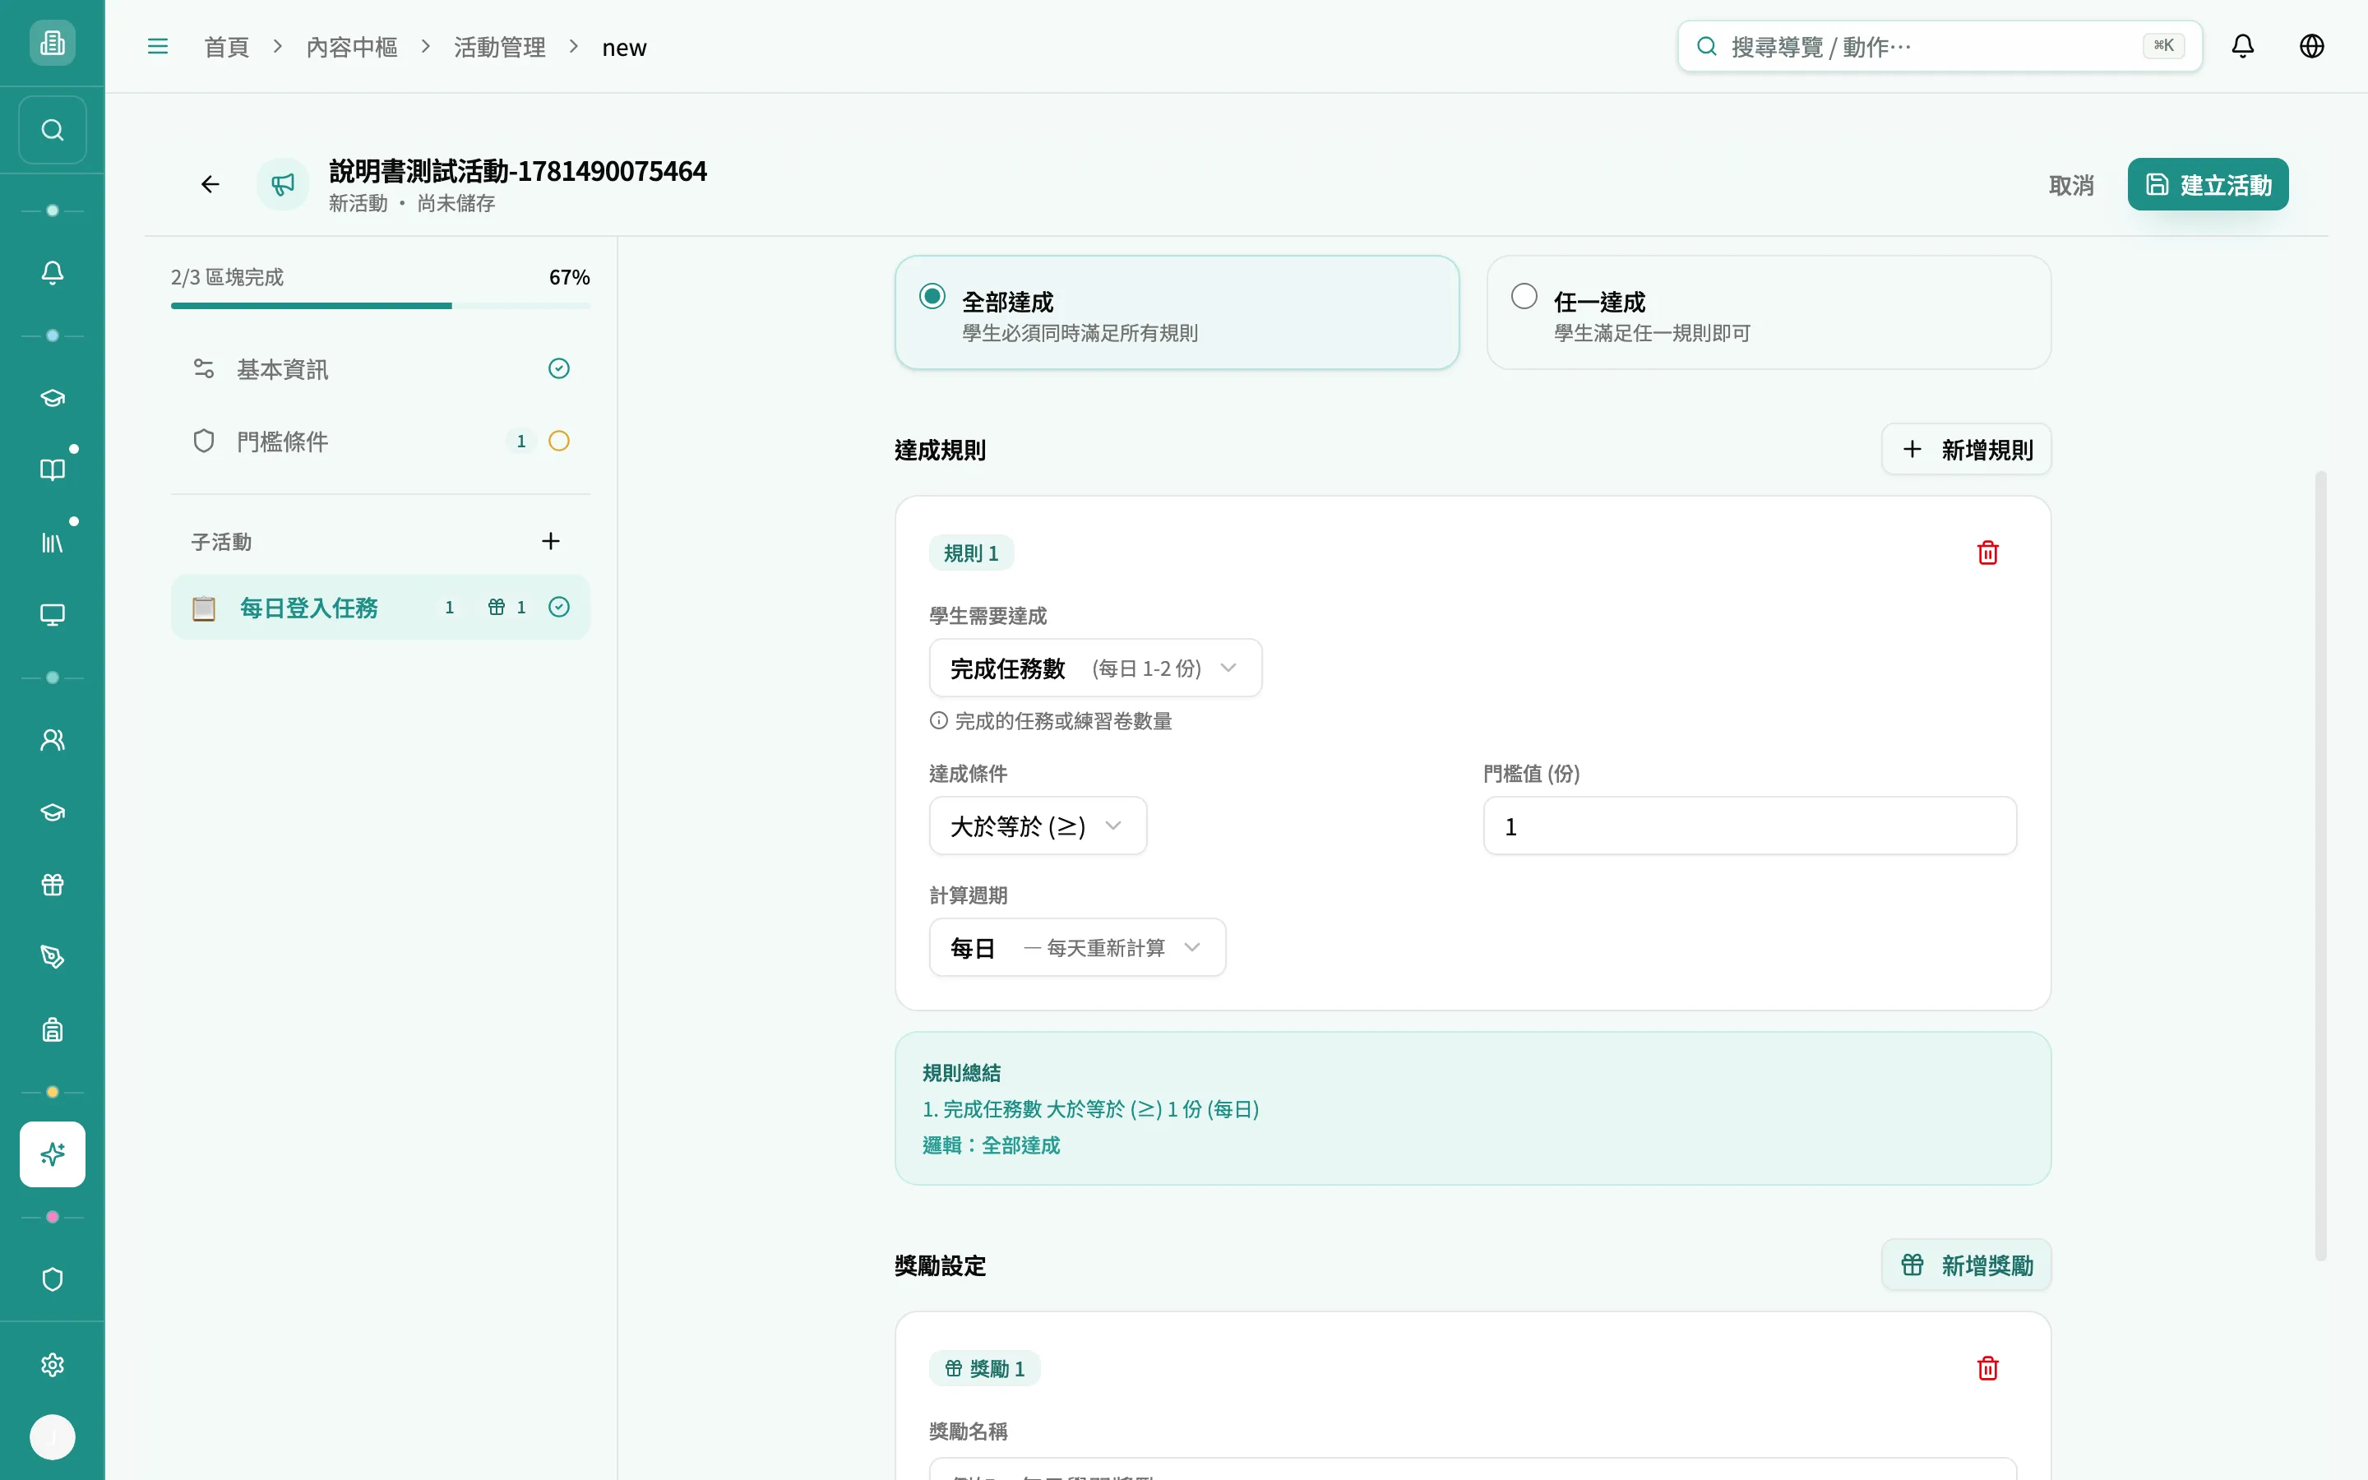Add a sub-activity with the plus icon

pos(551,541)
